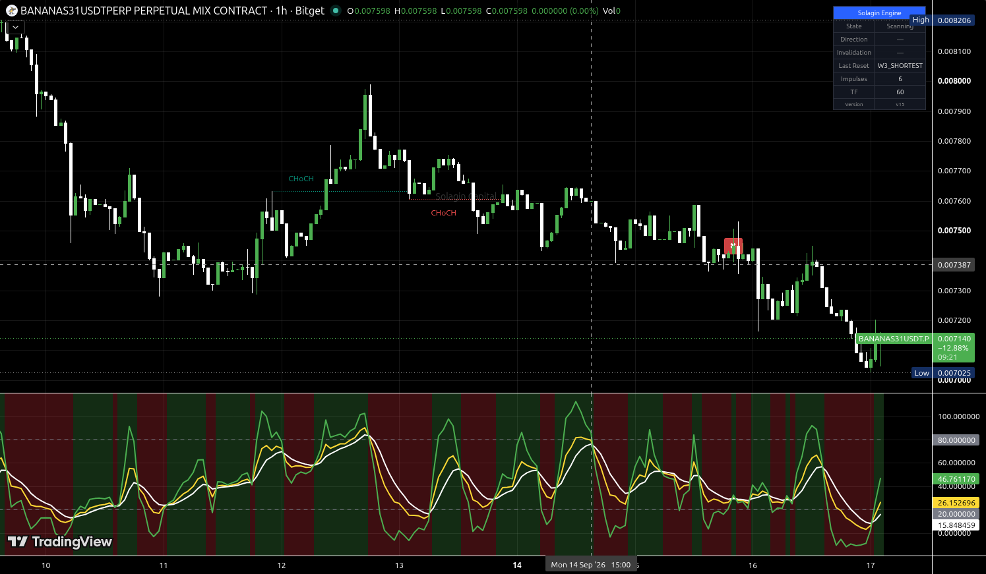The image size is (986, 574).
Task: Click the teal CHoCH label
Action: [301, 179]
